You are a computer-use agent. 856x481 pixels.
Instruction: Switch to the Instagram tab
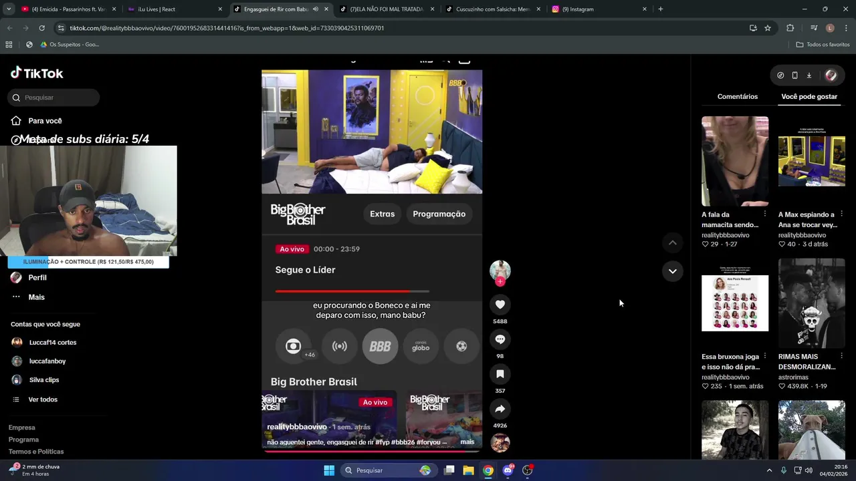coord(599,9)
